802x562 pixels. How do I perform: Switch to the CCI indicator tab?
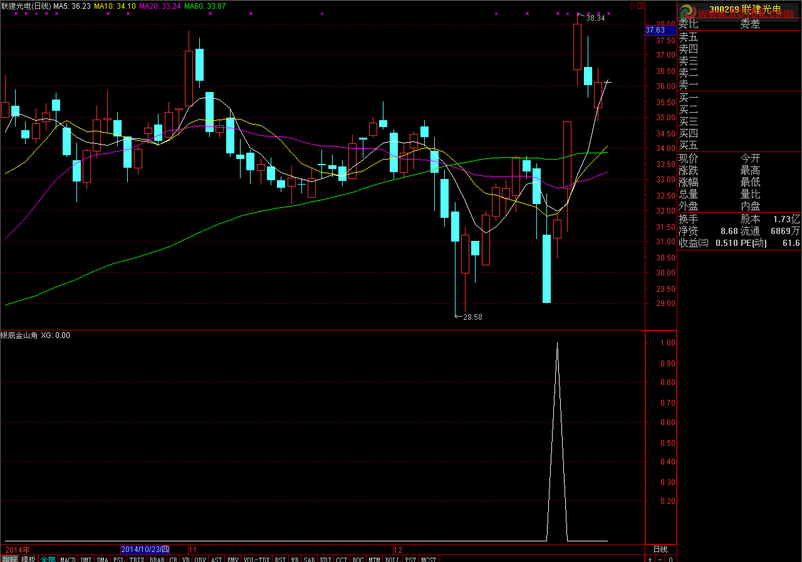pyautogui.click(x=341, y=559)
